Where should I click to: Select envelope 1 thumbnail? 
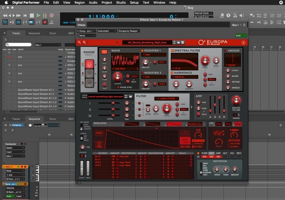pos(132,124)
